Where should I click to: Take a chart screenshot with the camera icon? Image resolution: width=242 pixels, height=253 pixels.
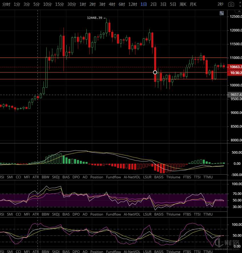[231, 4]
